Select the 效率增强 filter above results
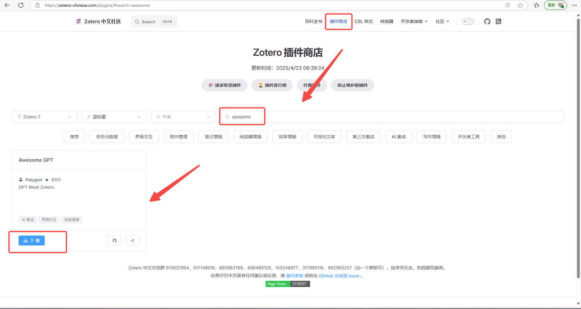The width and height of the screenshot is (581, 309). [x=287, y=137]
